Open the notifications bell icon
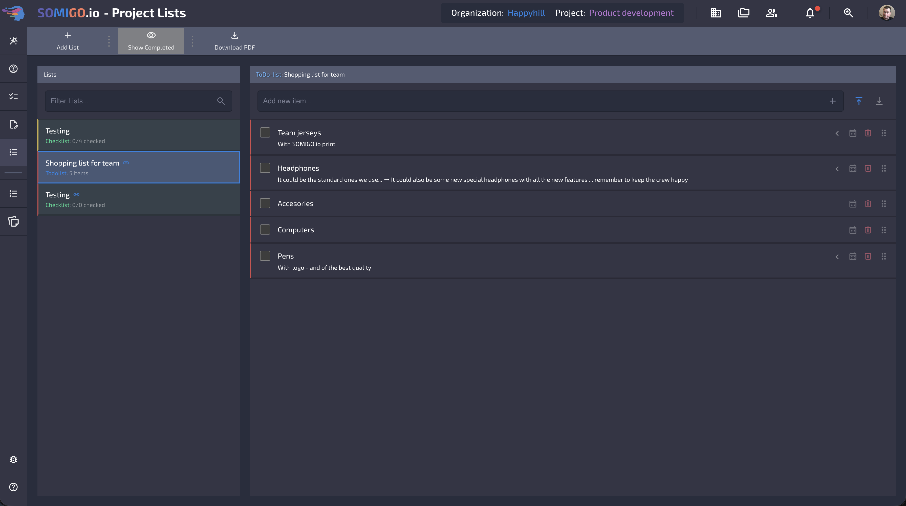 810,13
